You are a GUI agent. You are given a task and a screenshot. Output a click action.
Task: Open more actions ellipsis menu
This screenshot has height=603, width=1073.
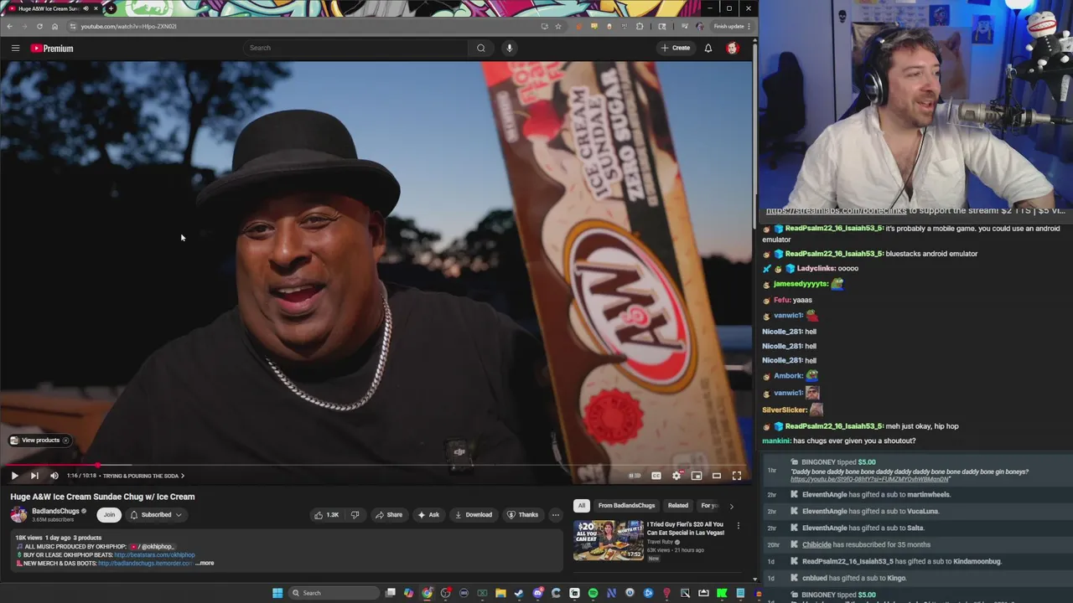555,514
